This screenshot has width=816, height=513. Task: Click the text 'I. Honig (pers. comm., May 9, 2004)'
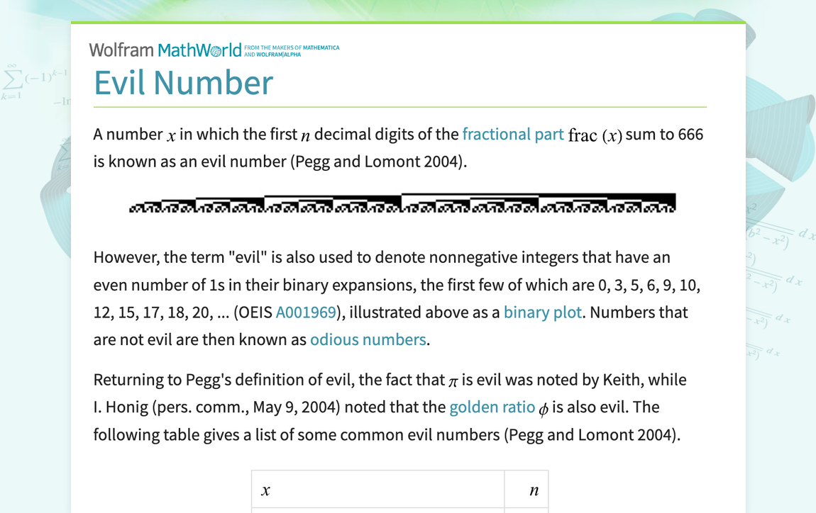[x=216, y=407]
